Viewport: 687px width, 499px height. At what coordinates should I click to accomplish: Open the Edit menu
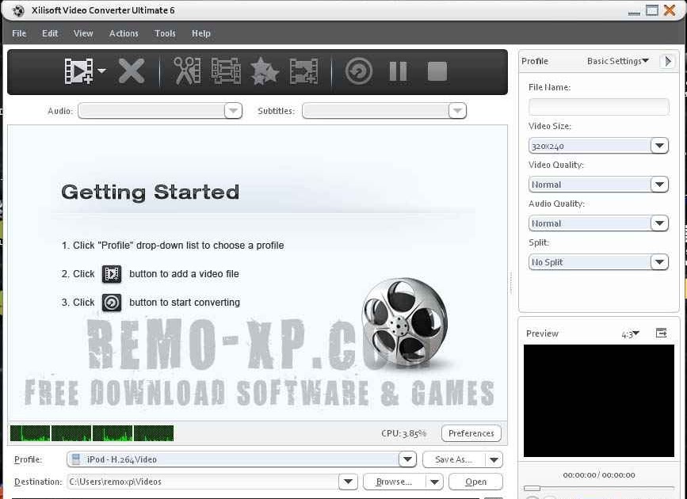point(49,33)
